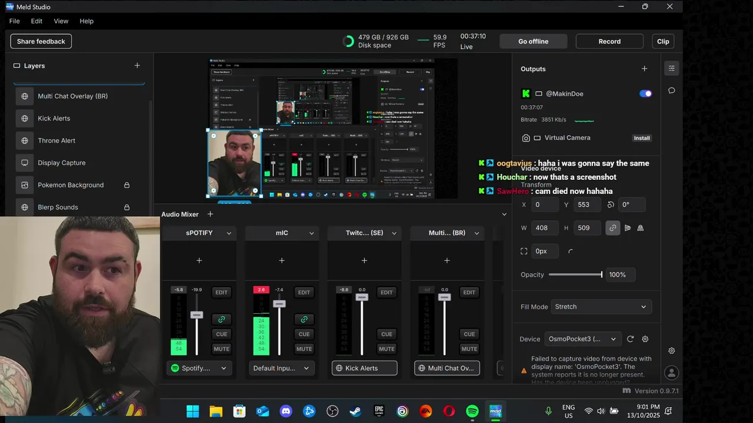Click the corner radius icon

571,251
